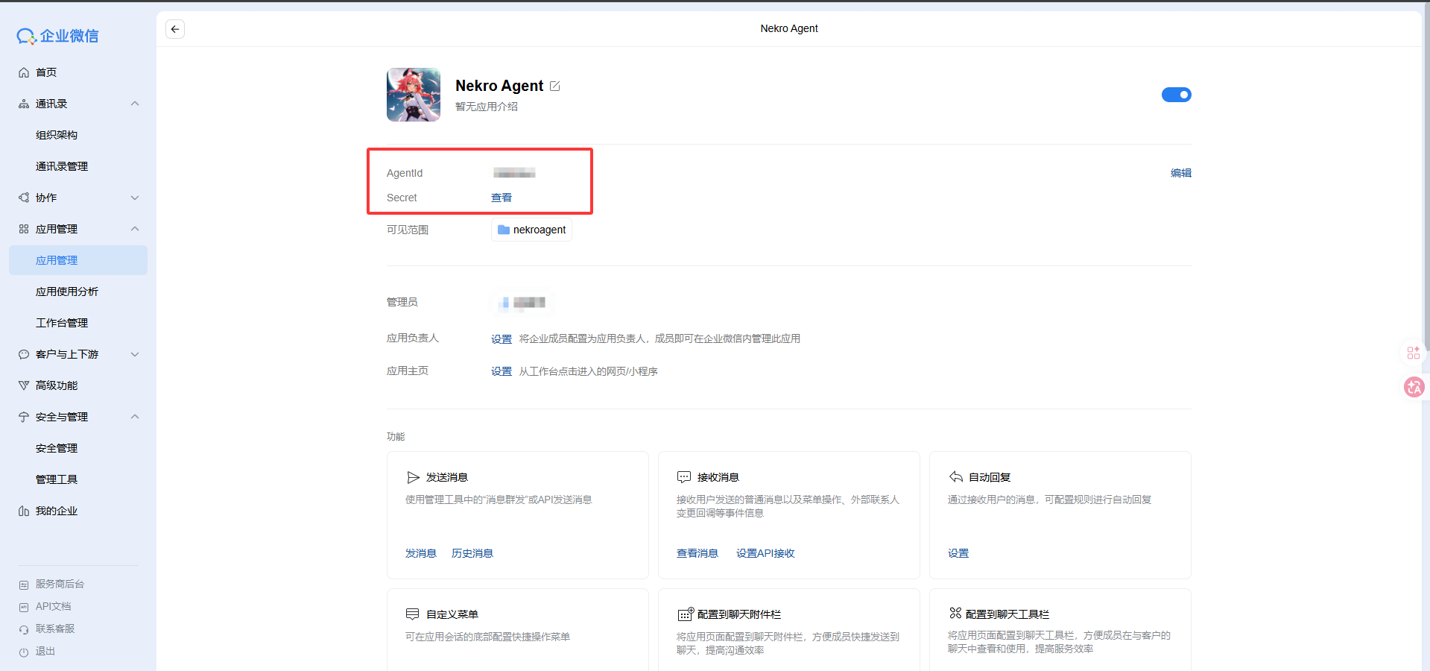The height and width of the screenshot is (671, 1430).
Task: Click the 编辑 link on the right
Action: point(1180,173)
